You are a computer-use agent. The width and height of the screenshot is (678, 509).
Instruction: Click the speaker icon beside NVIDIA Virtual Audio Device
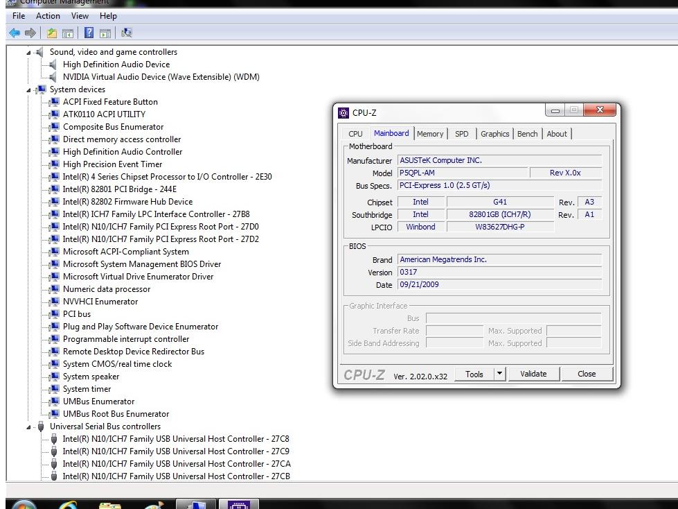53,77
